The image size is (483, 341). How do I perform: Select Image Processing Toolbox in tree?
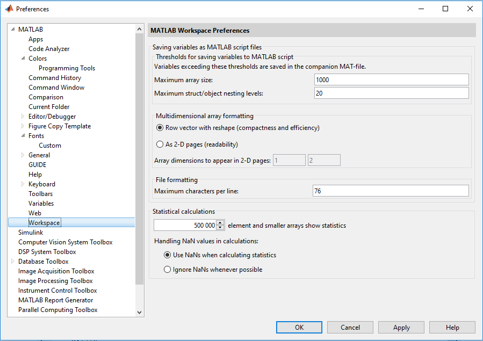[x=55, y=281]
